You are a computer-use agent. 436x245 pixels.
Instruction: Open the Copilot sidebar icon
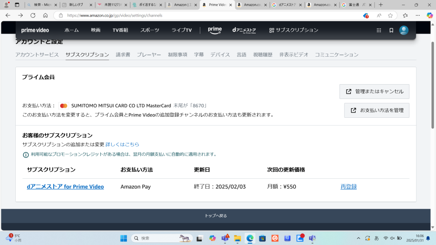click(x=429, y=16)
